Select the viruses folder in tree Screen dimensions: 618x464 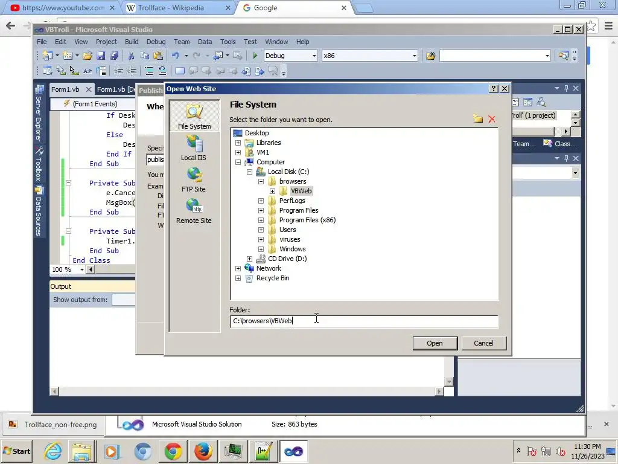[290, 239]
